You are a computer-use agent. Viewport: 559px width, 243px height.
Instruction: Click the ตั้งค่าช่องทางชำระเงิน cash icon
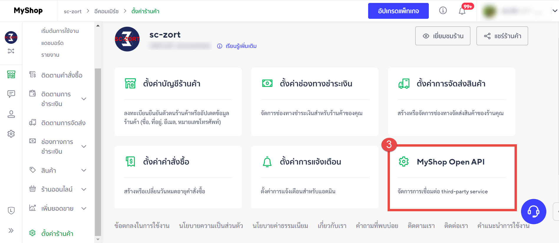(x=267, y=83)
